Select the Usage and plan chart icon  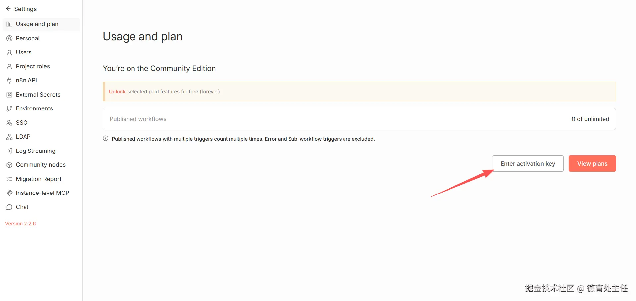pyautogui.click(x=9, y=24)
